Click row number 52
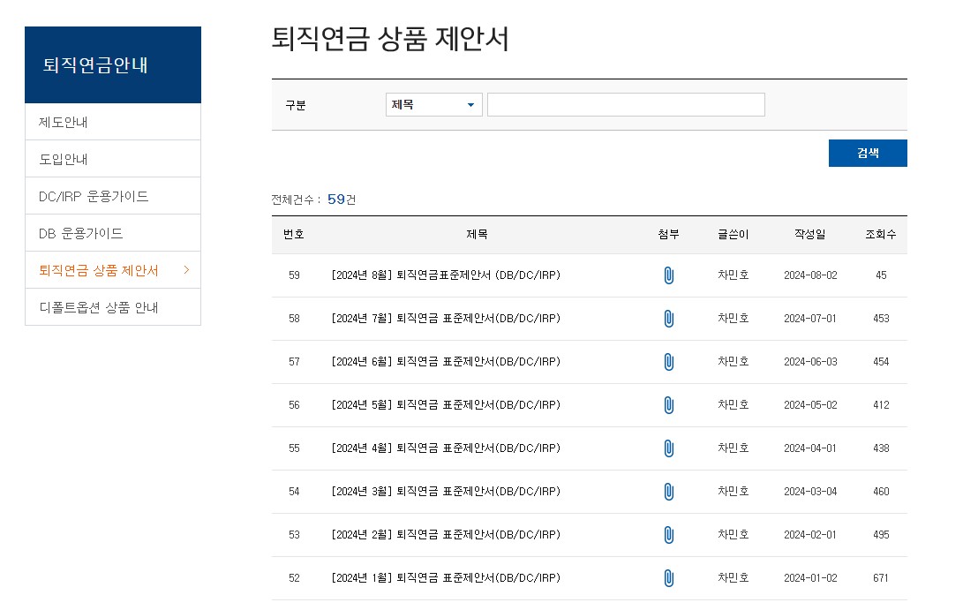The width and height of the screenshot is (978, 610). click(294, 577)
